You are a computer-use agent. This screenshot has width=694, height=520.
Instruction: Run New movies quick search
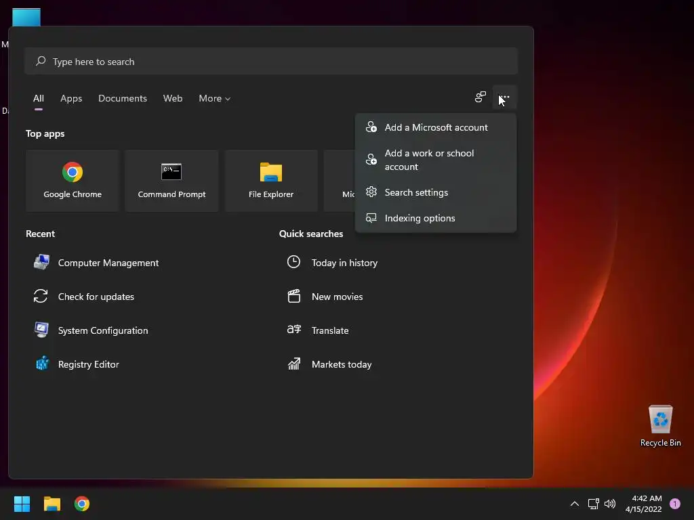tap(338, 297)
